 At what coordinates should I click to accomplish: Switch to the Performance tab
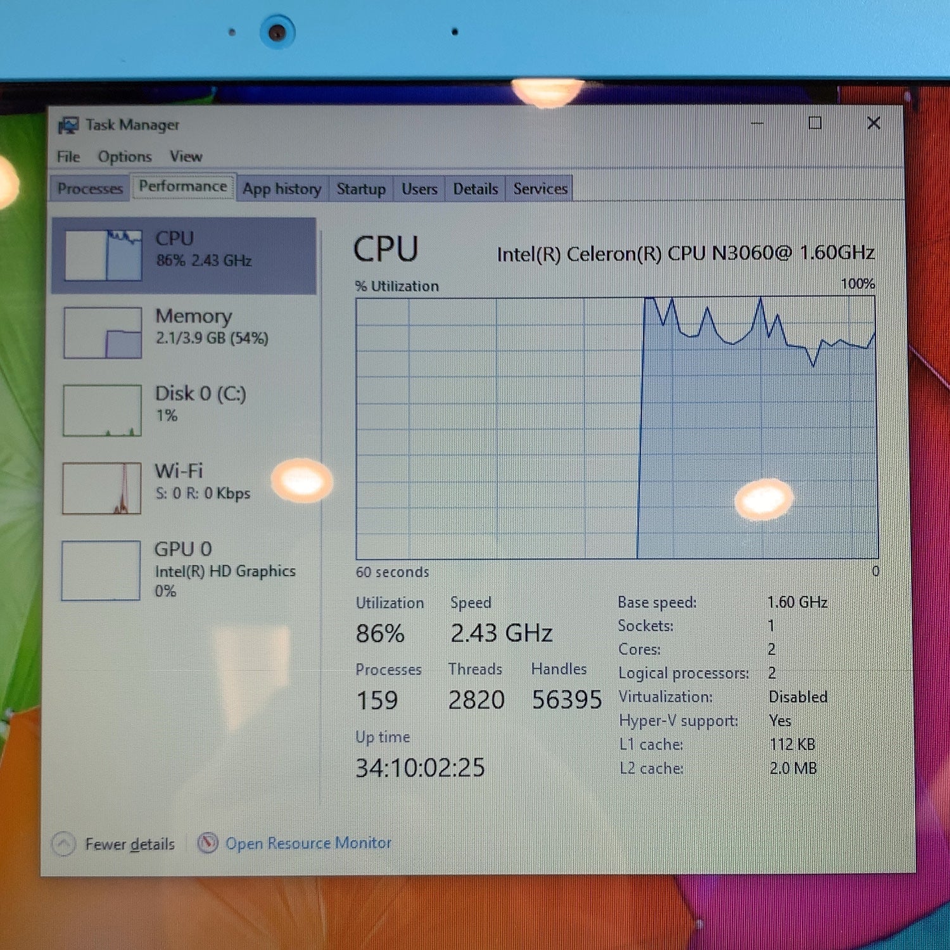[183, 186]
